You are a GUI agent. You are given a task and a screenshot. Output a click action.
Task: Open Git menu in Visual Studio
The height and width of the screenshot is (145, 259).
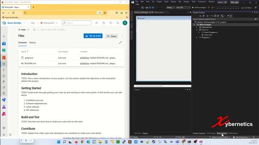[x=153, y=2]
